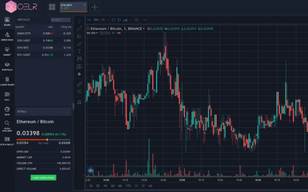Open the Market section
Image resolution: width=308 pixels, height=192 pixels.
(7, 51)
